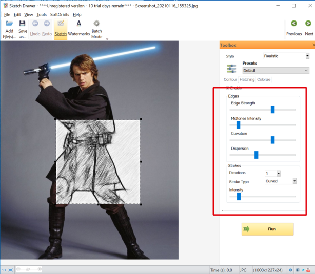Click the 'JPG' format status text

pos(243,270)
